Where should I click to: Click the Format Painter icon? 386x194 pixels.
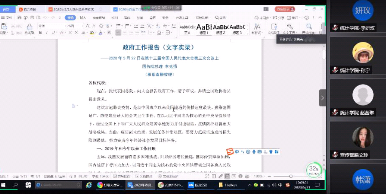pyautogui.click(x=29, y=28)
